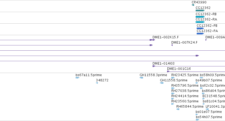Image resolution: width=225 pixels, height=121 pixels.
Task: Click the bs58h09.5prime EST glyph
Action: coord(201,78)
